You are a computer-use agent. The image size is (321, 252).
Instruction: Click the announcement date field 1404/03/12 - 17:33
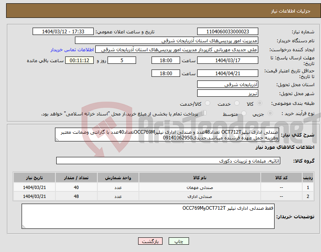(63, 31)
